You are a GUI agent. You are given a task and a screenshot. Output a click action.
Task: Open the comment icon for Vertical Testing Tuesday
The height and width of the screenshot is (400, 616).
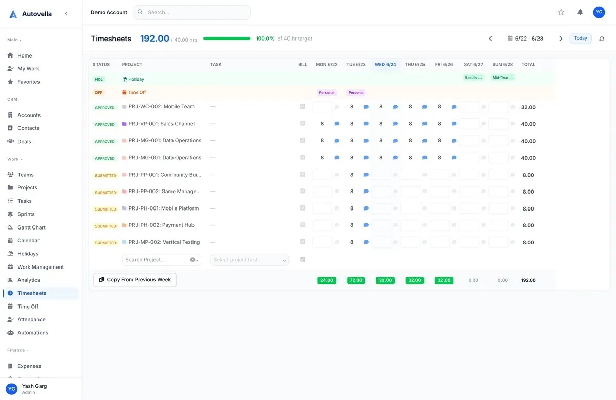[366, 242]
